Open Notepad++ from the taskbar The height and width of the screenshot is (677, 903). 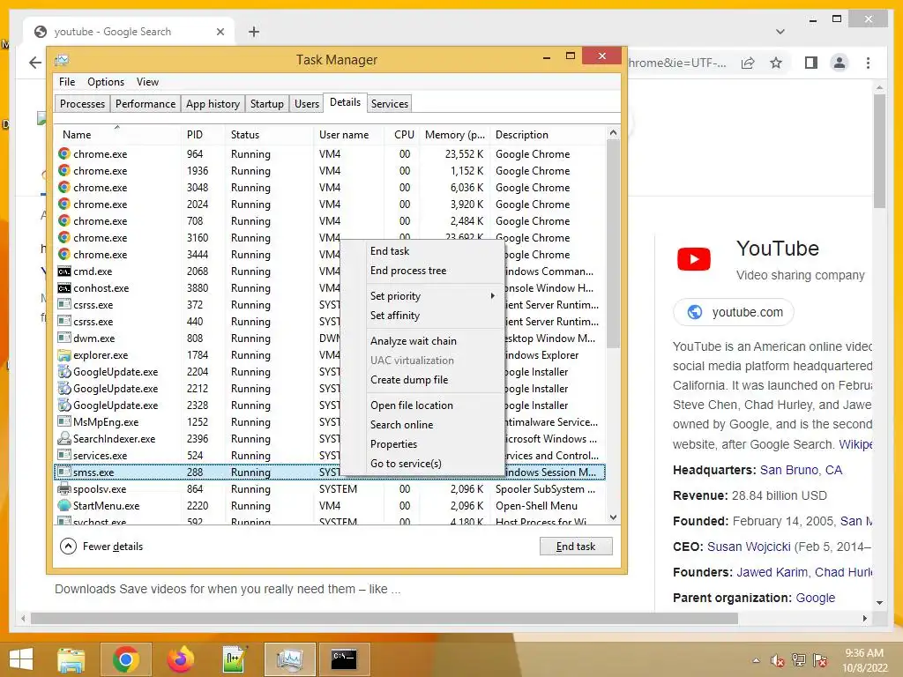click(235, 659)
